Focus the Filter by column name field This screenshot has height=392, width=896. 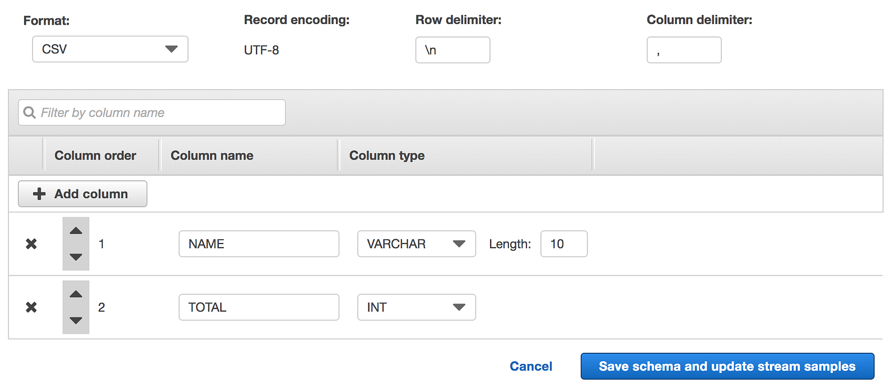[160, 113]
